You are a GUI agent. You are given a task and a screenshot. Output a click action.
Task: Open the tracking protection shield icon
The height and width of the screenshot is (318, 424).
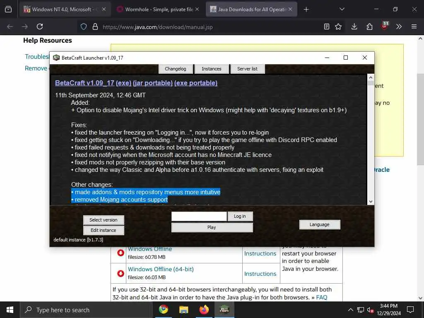(84, 26)
